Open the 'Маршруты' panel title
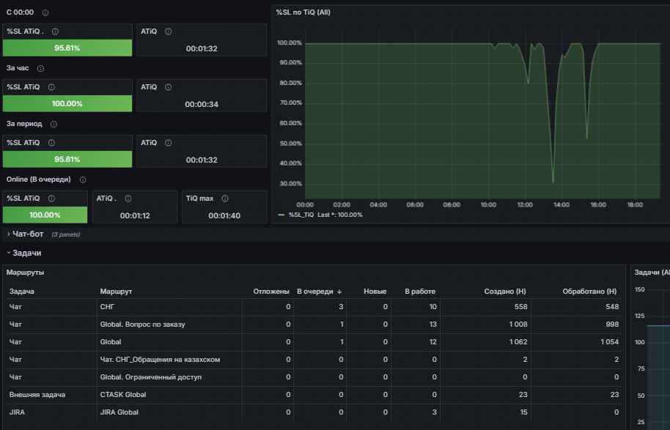 pos(25,273)
